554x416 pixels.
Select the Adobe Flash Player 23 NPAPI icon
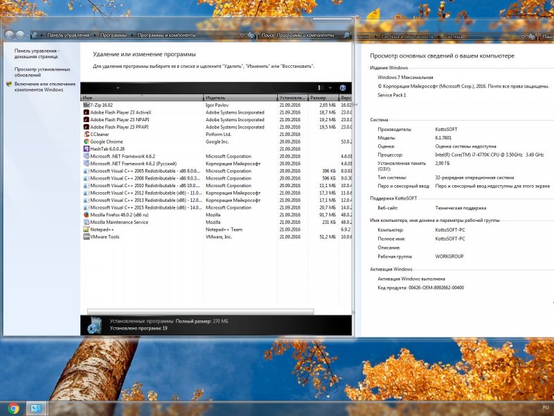pyautogui.click(x=86, y=119)
